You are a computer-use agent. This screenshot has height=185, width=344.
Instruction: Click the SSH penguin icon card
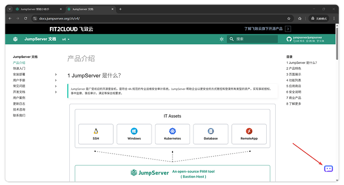96,134
